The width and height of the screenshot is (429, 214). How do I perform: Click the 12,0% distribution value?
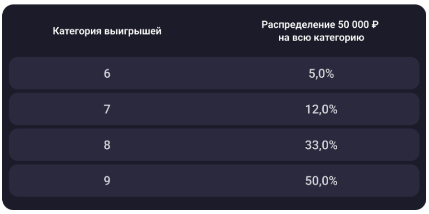pos(321,110)
